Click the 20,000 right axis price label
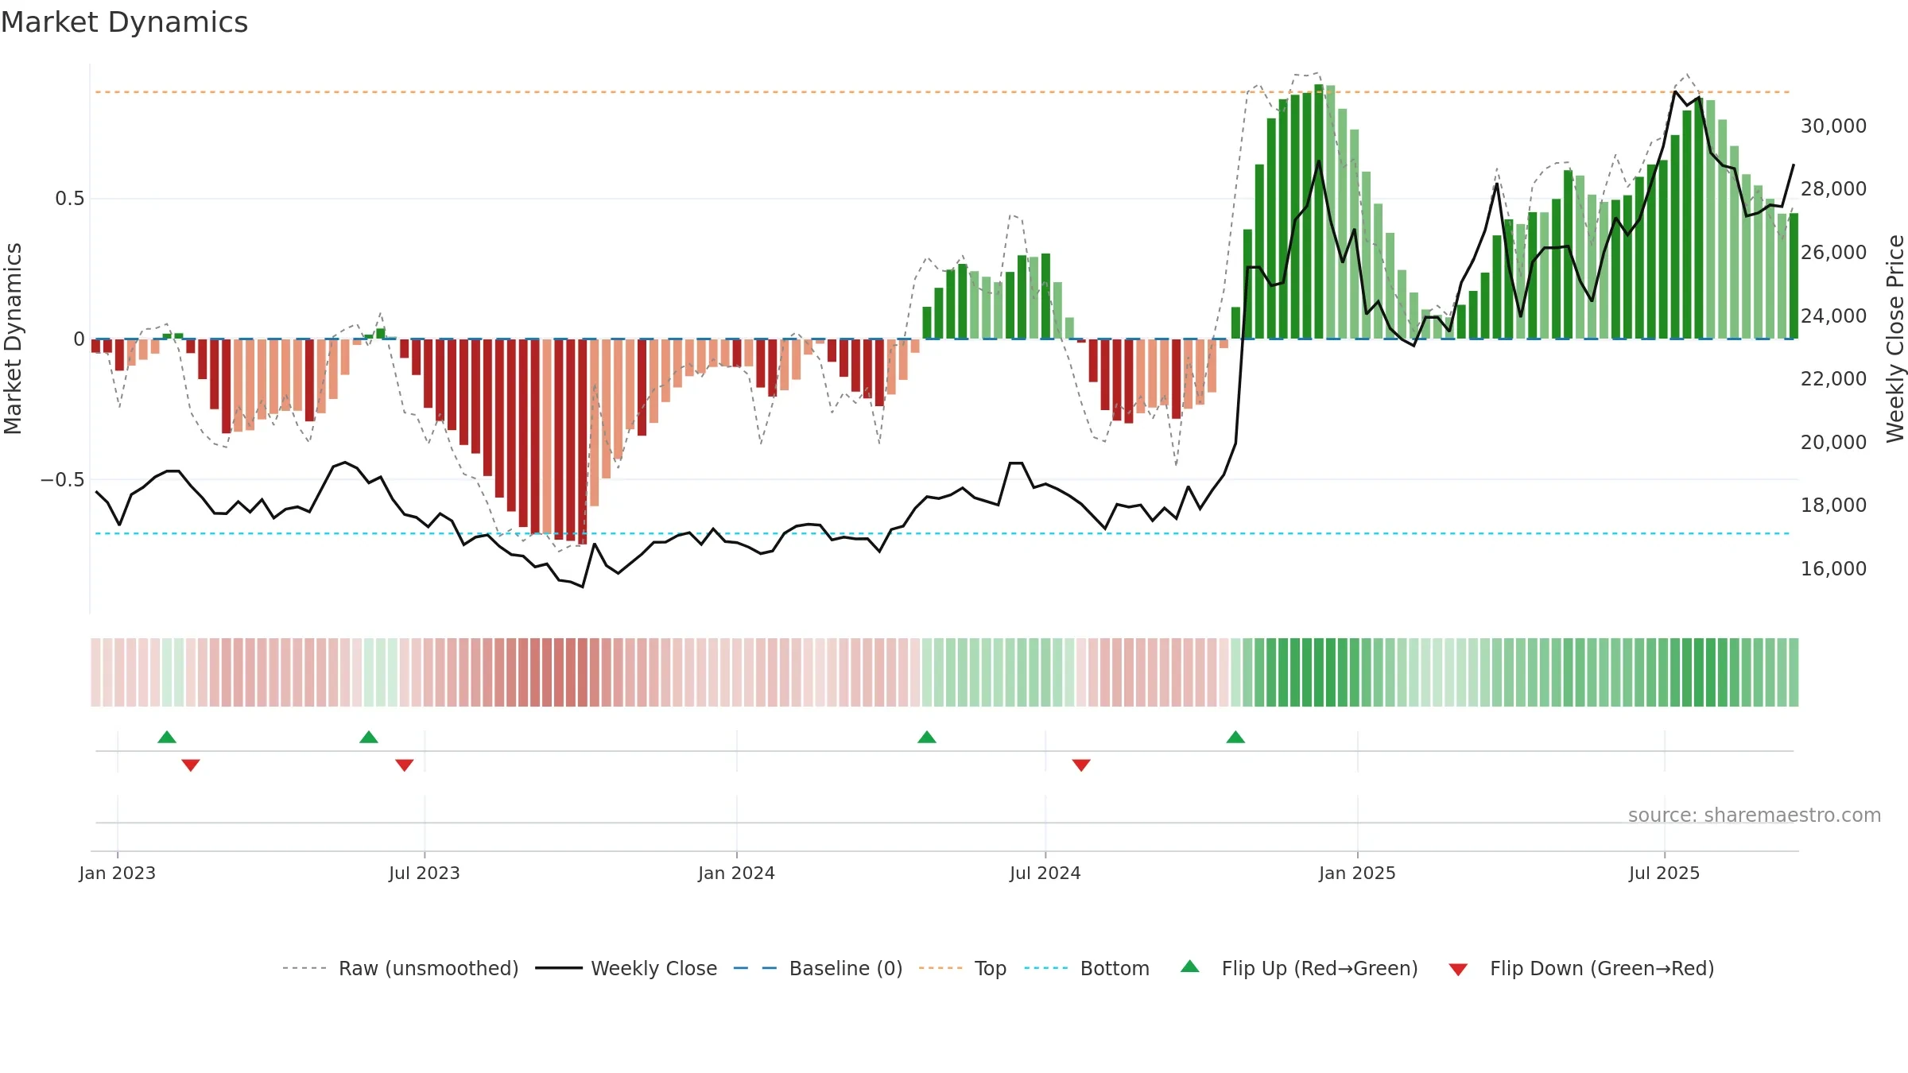The width and height of the screenshot is (1908, 1073). pyautogui.click(x=1834, y=442)
